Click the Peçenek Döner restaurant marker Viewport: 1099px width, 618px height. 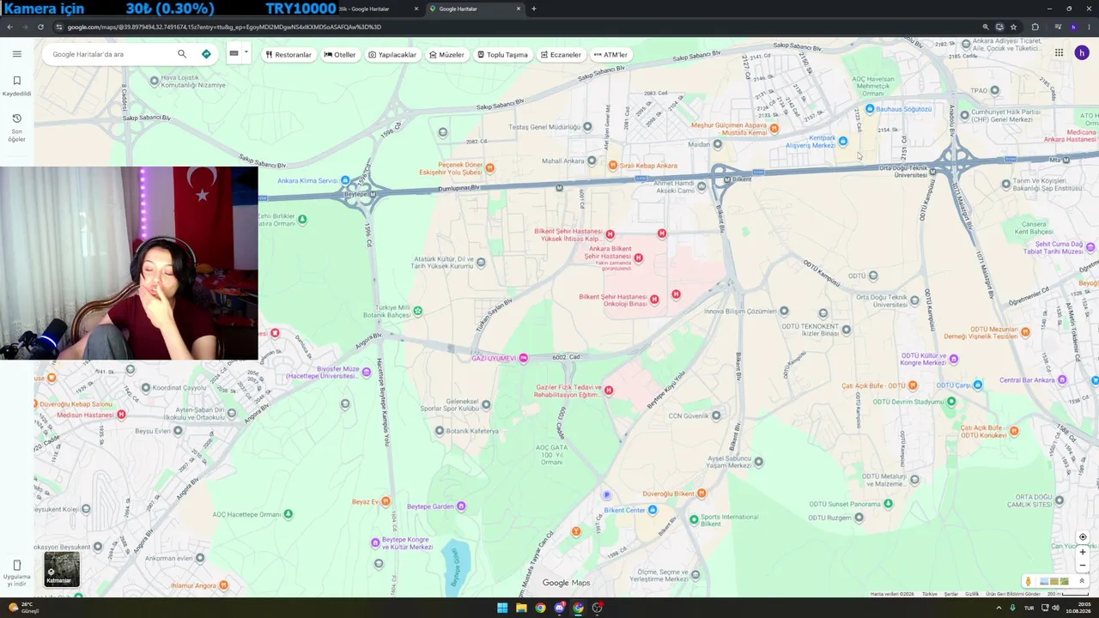[x=490, y=167]
